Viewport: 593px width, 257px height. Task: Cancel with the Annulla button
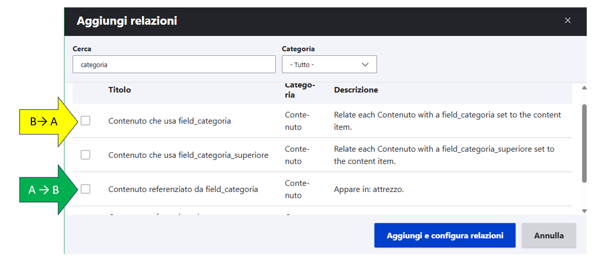pos(548,235)
